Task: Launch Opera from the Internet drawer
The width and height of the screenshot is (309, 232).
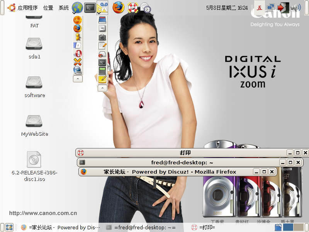Action: pos(78,54)
